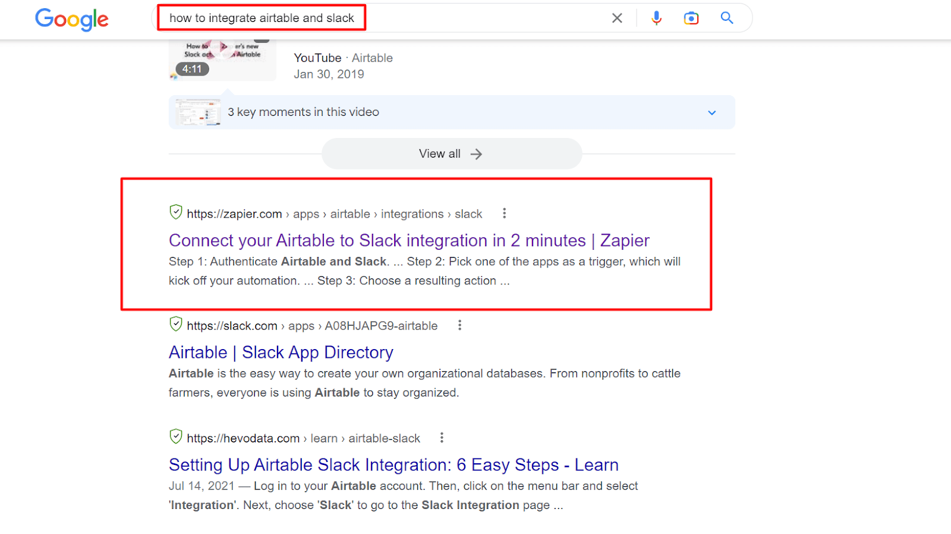Click the zapier.com breadcrumb URL
Viewport: 951px width, 534px height.
coord(234,214)
